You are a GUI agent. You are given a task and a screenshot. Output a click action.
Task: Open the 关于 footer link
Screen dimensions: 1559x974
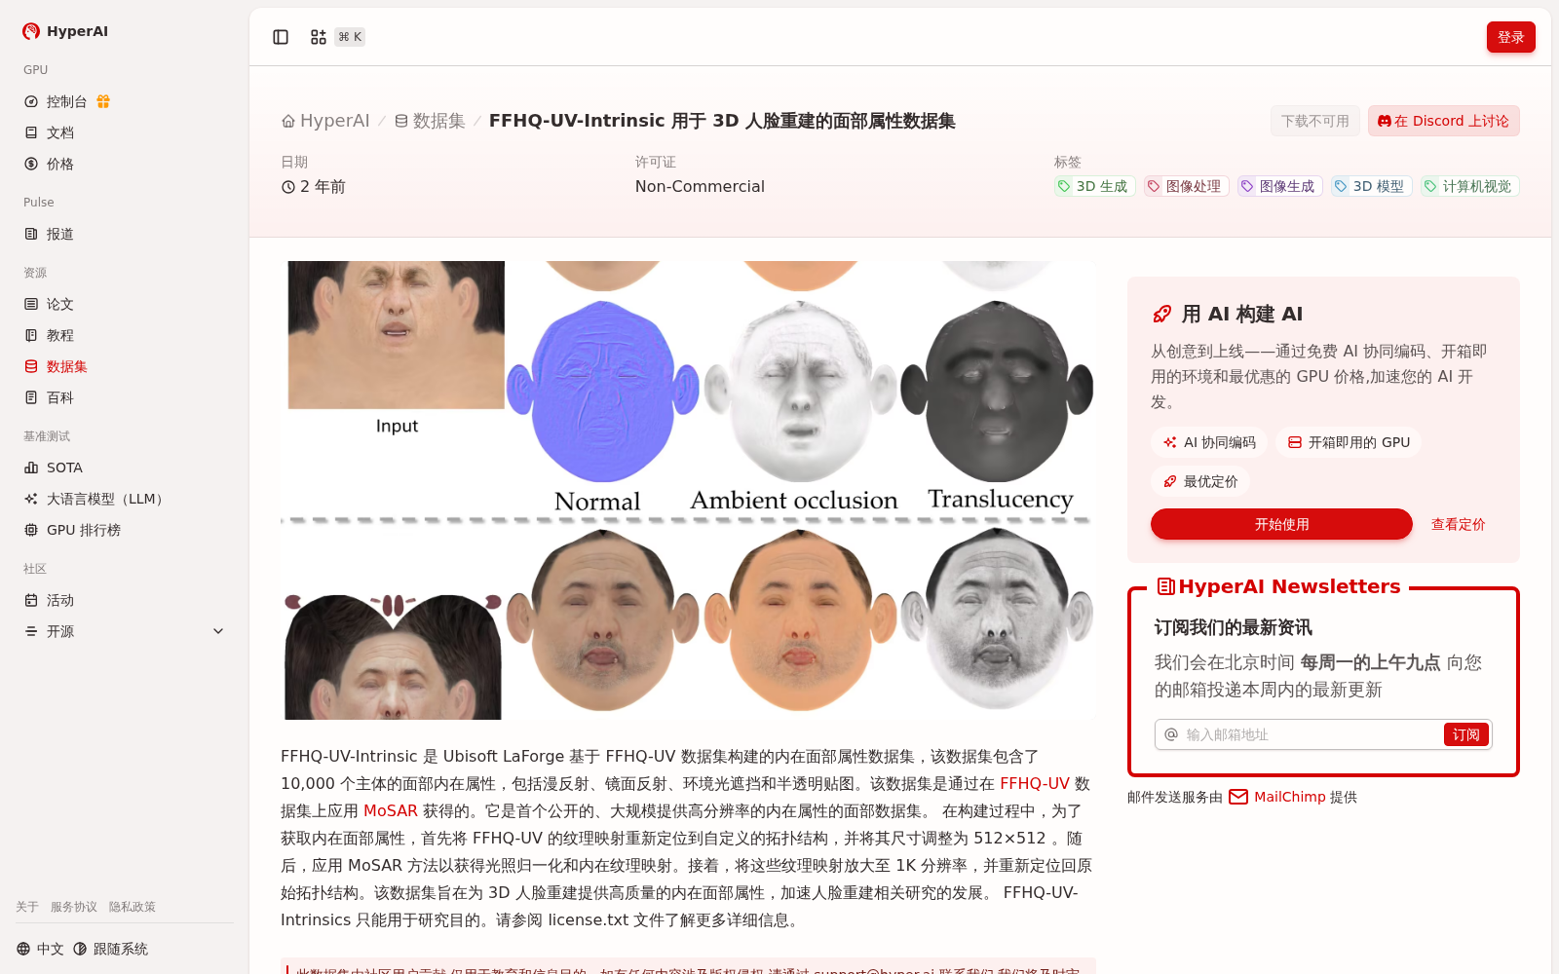pos(27,907)
